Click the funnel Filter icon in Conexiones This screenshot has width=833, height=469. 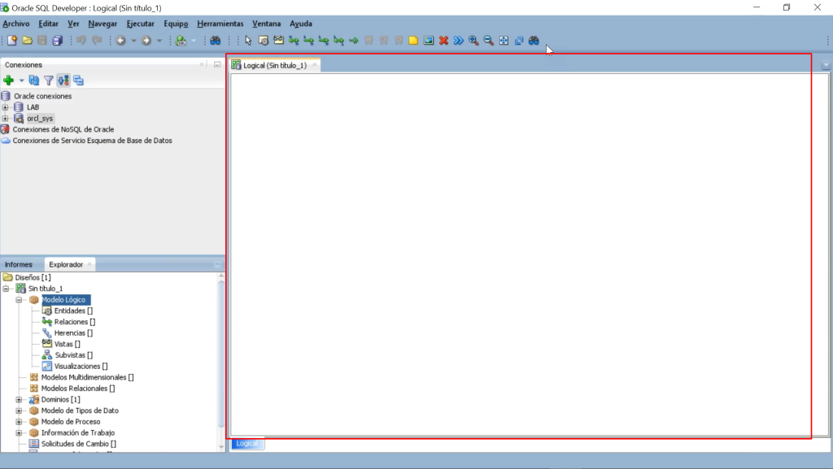pos(48,80)
